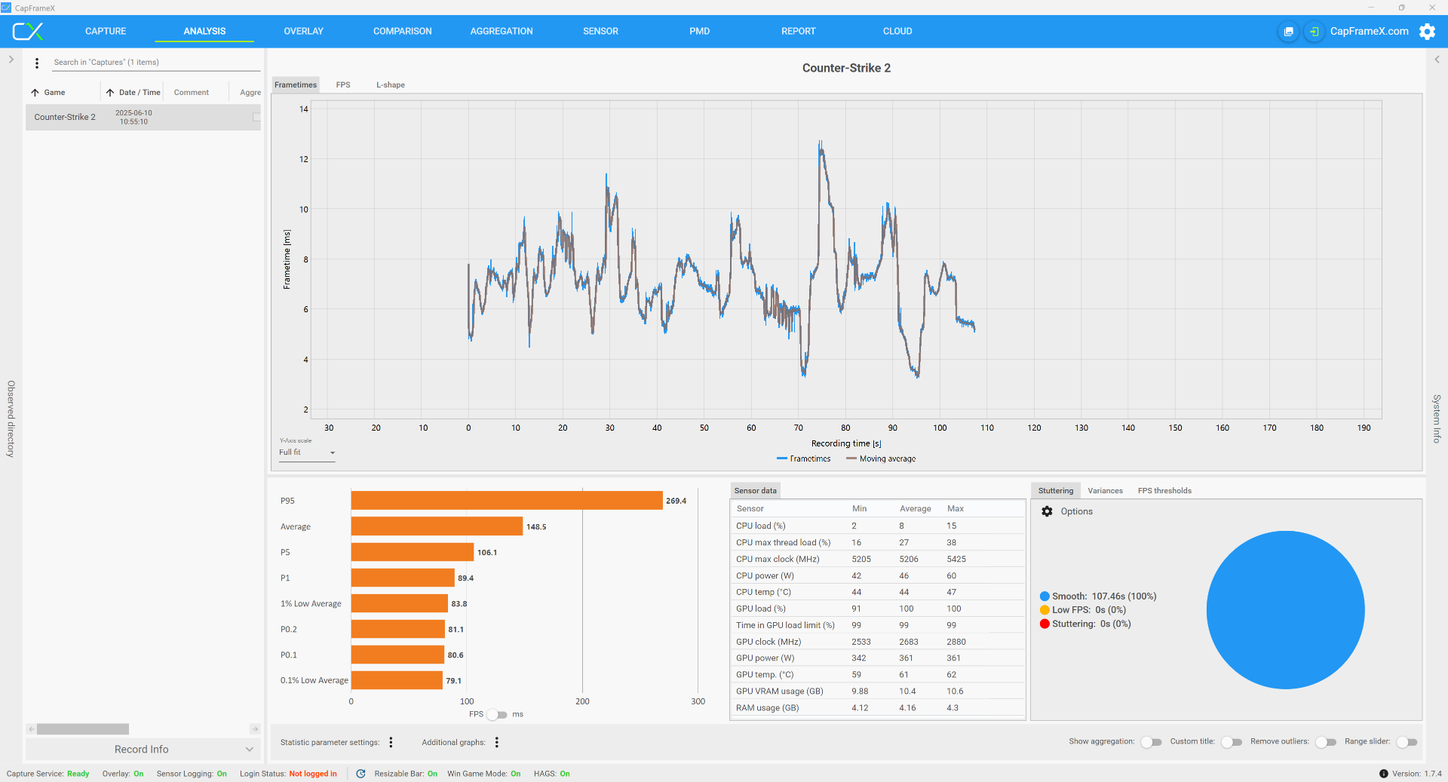Click the CPU max clock (MHz) row
Viewport: 1448px width, 782px height.
pyautogui.click(x=878, y=560)
